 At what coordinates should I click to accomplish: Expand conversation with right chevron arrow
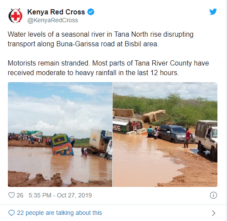[x=213, y=213]
